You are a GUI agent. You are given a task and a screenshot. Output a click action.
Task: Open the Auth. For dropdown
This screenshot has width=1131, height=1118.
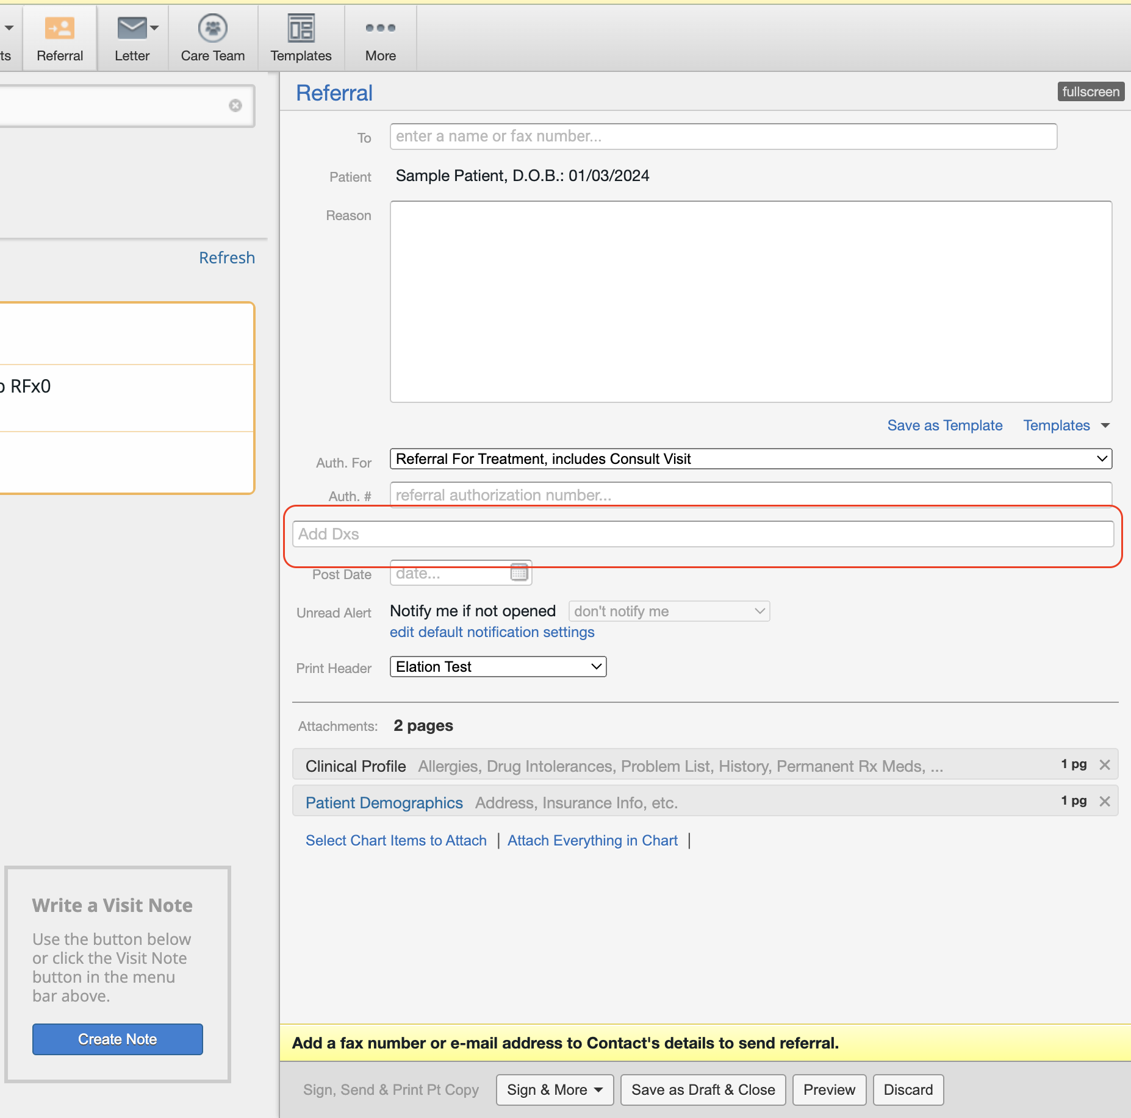(751, 459)
